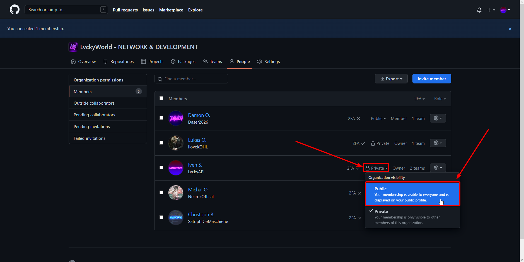Open the plus create-new menu

[491, 10]
